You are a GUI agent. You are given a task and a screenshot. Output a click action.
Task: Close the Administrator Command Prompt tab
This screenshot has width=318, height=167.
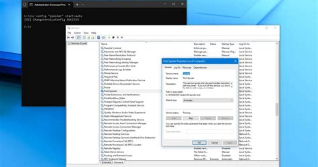[69, 5]
